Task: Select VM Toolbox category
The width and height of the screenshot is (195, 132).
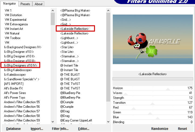Action: [x=12, y=38]
